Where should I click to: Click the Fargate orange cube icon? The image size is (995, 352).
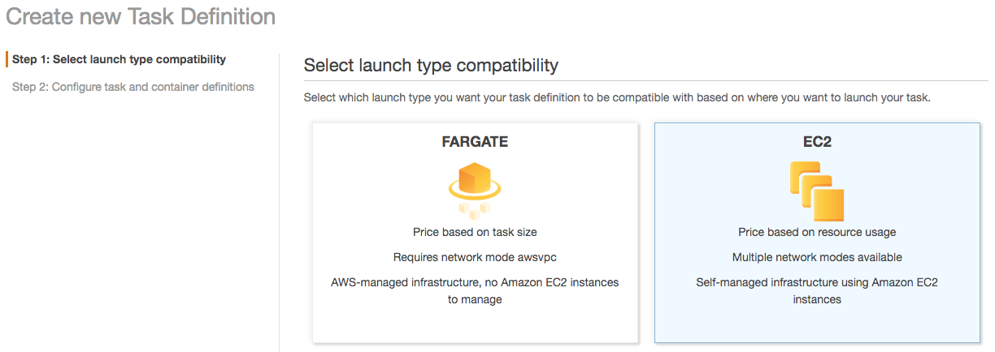(474, 178)
